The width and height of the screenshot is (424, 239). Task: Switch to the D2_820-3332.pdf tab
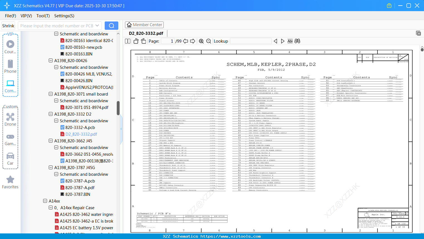146,33
